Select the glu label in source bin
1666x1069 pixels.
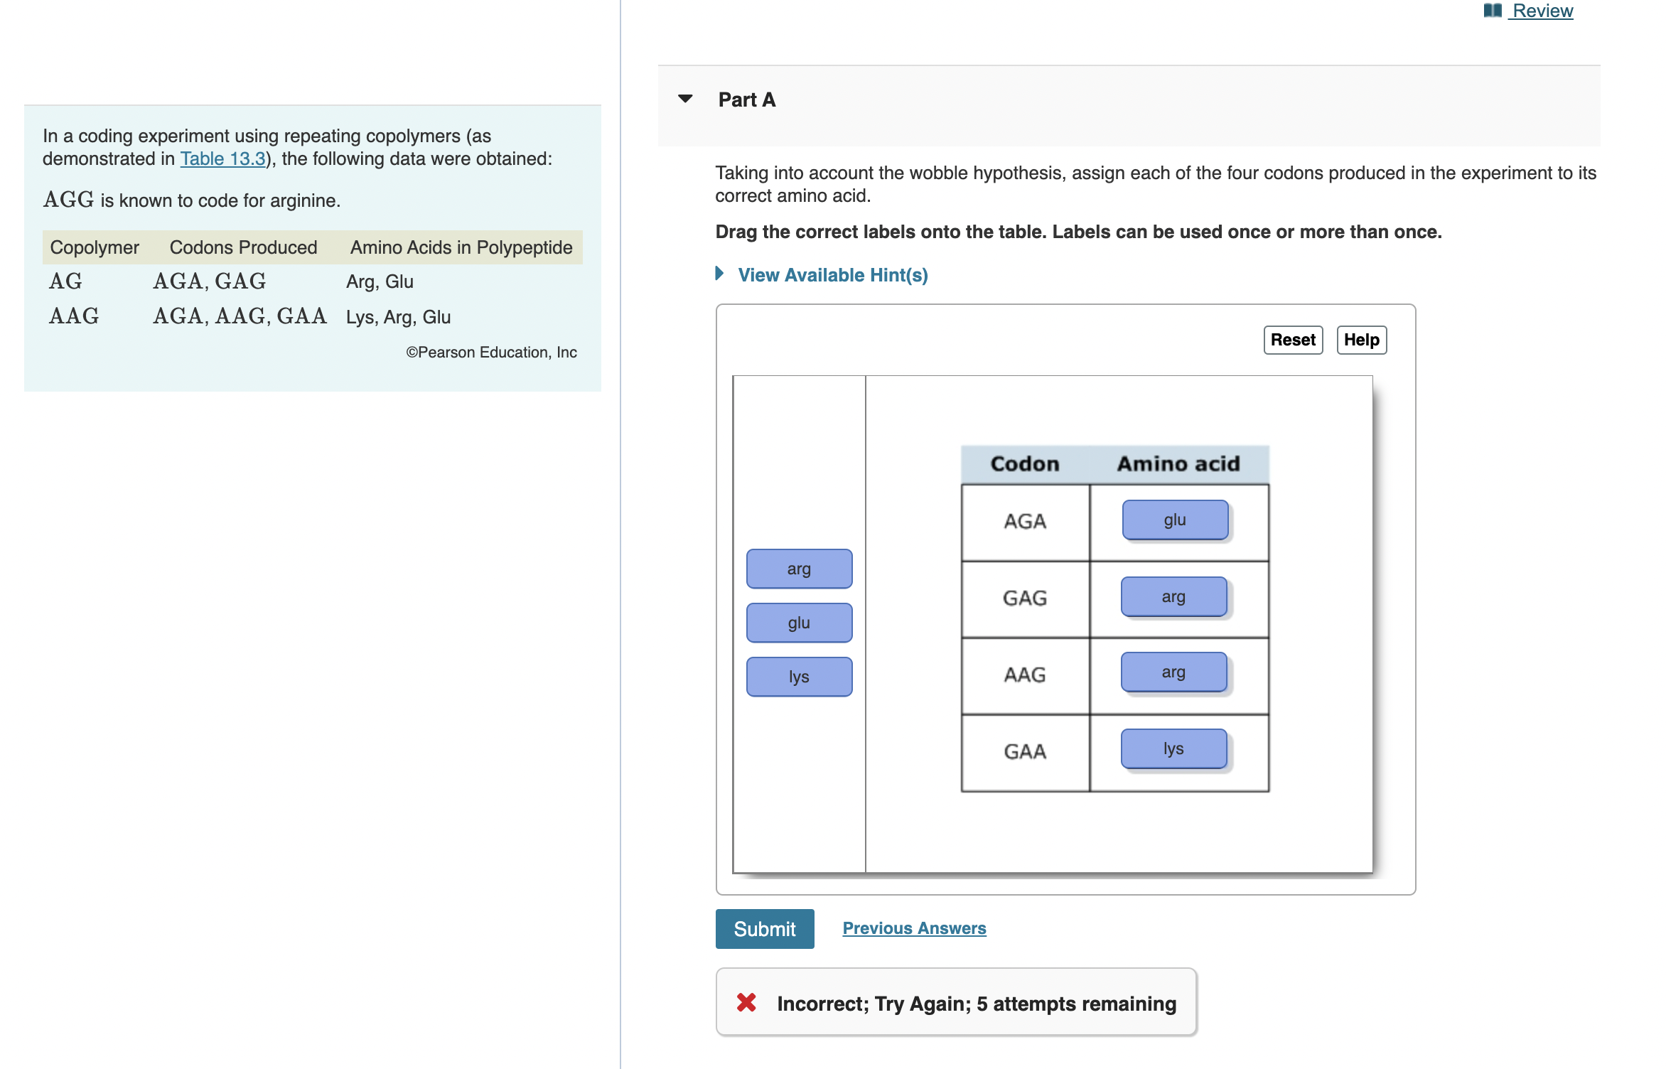tap(799, 623)
